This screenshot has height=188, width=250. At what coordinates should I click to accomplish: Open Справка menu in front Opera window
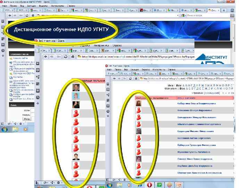click(x=172, y=70)
